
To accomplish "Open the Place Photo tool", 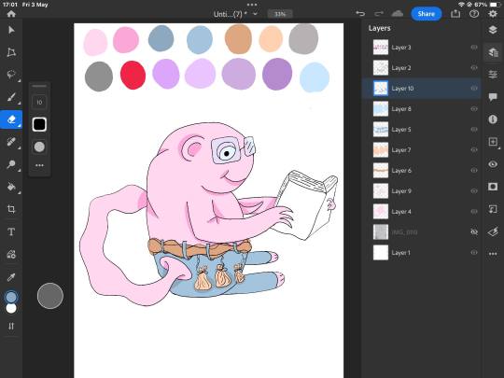I will click(11, 254).
